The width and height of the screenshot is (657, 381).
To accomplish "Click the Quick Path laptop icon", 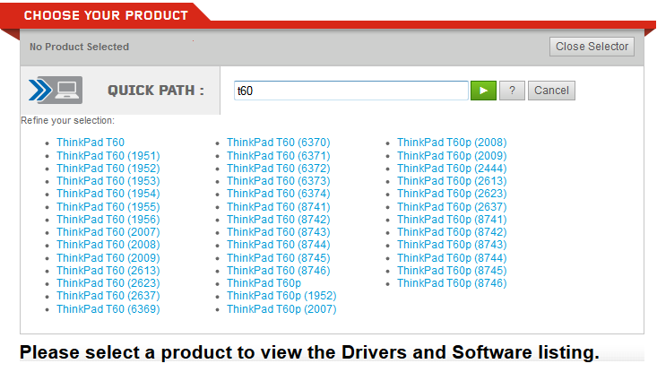I will [56, 91].
